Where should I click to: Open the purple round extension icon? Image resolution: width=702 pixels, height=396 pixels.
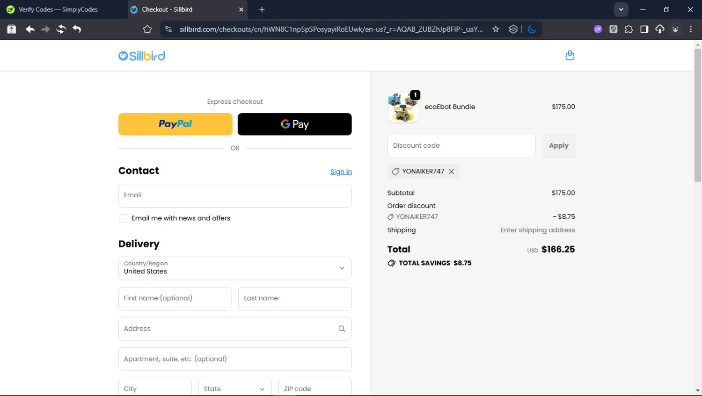[x=598, y=29]
